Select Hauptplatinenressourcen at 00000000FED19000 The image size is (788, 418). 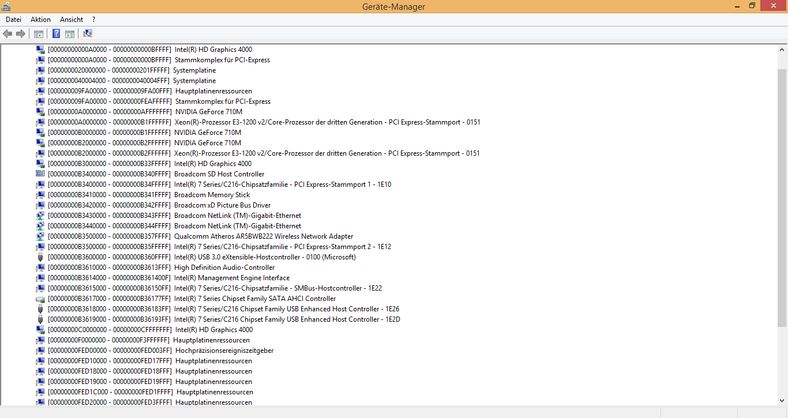[149, 381]
